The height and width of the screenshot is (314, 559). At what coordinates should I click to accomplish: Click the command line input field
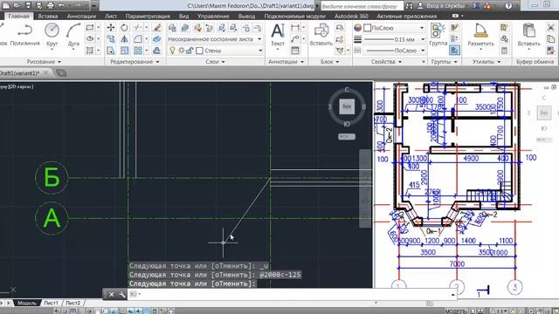pyautogui.click(x=293, y=295)
